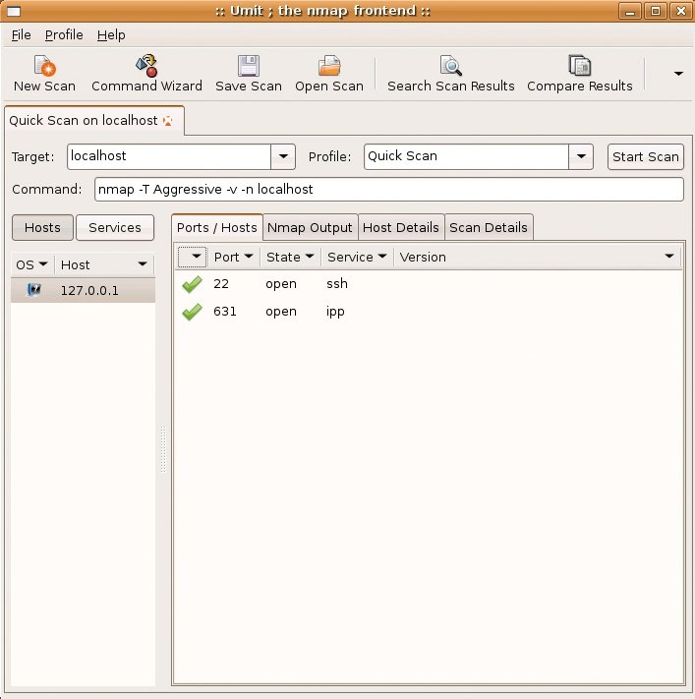
Task: Click the port number 22 cell
Action: [221, 283]
